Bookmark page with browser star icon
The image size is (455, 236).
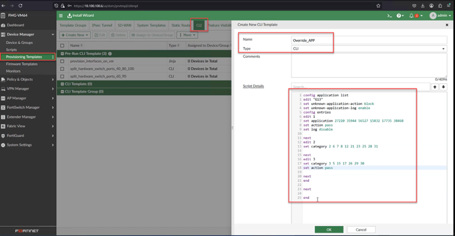pos(378,5)
